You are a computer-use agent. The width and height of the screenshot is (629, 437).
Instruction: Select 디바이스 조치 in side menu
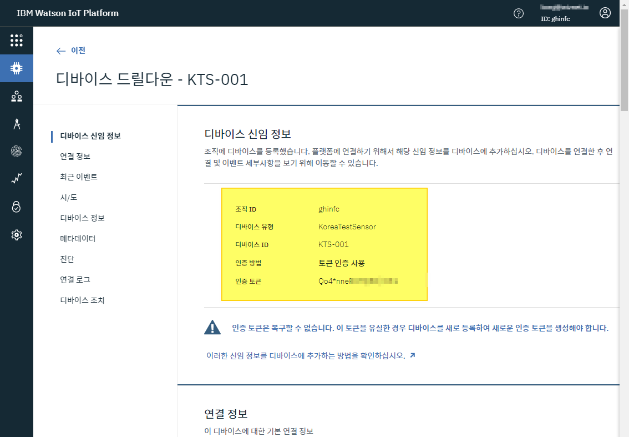(82, 300)
